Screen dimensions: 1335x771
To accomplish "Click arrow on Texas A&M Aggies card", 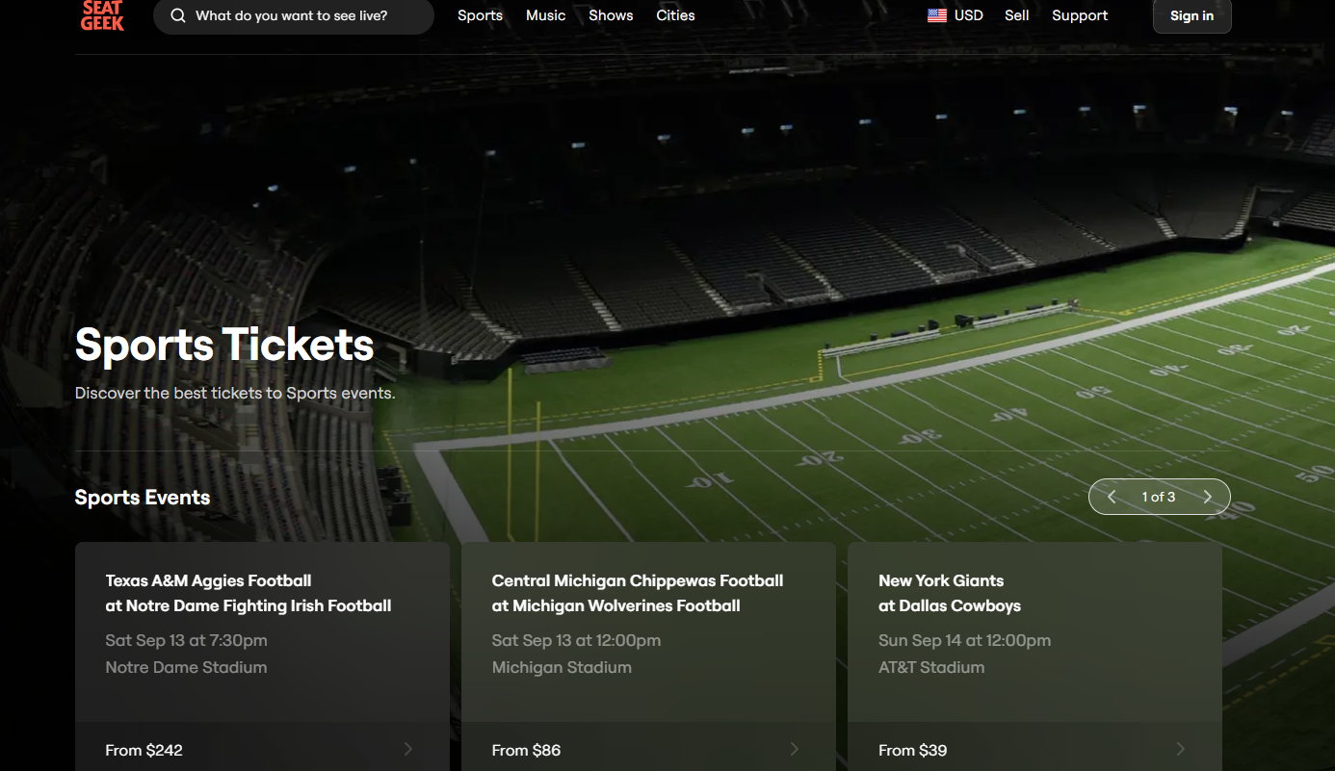I will pos(408,749).
